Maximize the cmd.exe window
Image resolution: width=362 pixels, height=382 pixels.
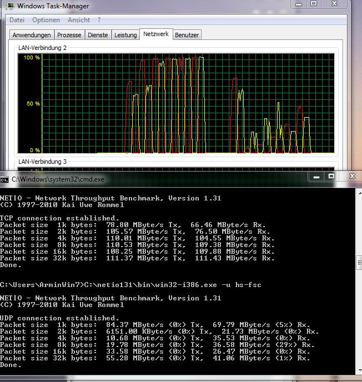[x=331, y=177]
